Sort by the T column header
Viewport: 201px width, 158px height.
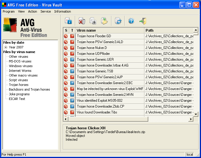72,30
